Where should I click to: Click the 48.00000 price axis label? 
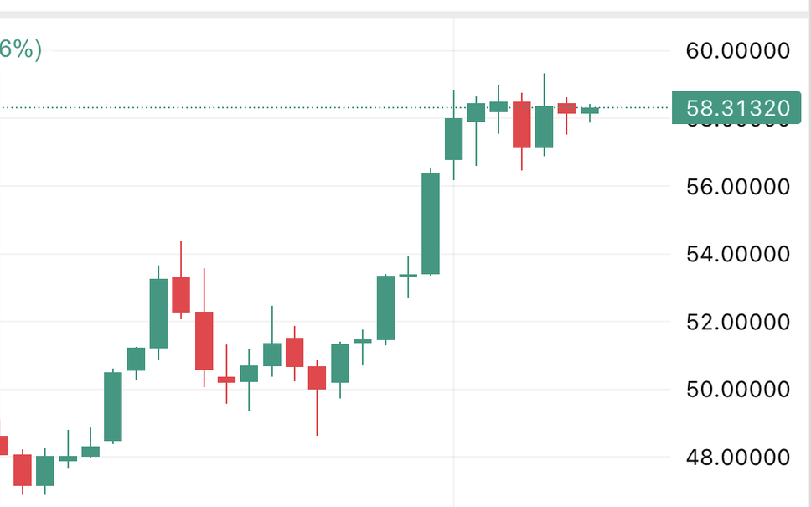[737, 458]
